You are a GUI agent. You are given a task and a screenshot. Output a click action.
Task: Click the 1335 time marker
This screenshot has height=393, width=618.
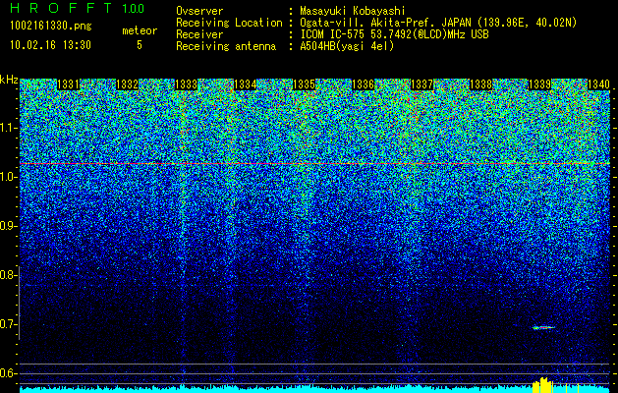click(x=304, y=84)
